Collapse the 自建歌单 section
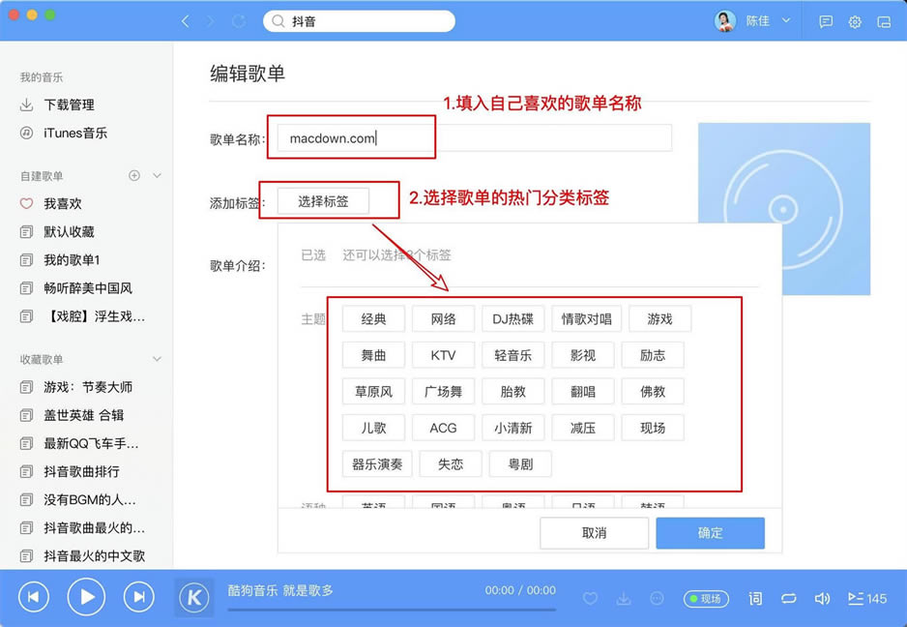The height and width of the screenshot is (627, 907). coord(157,175)
